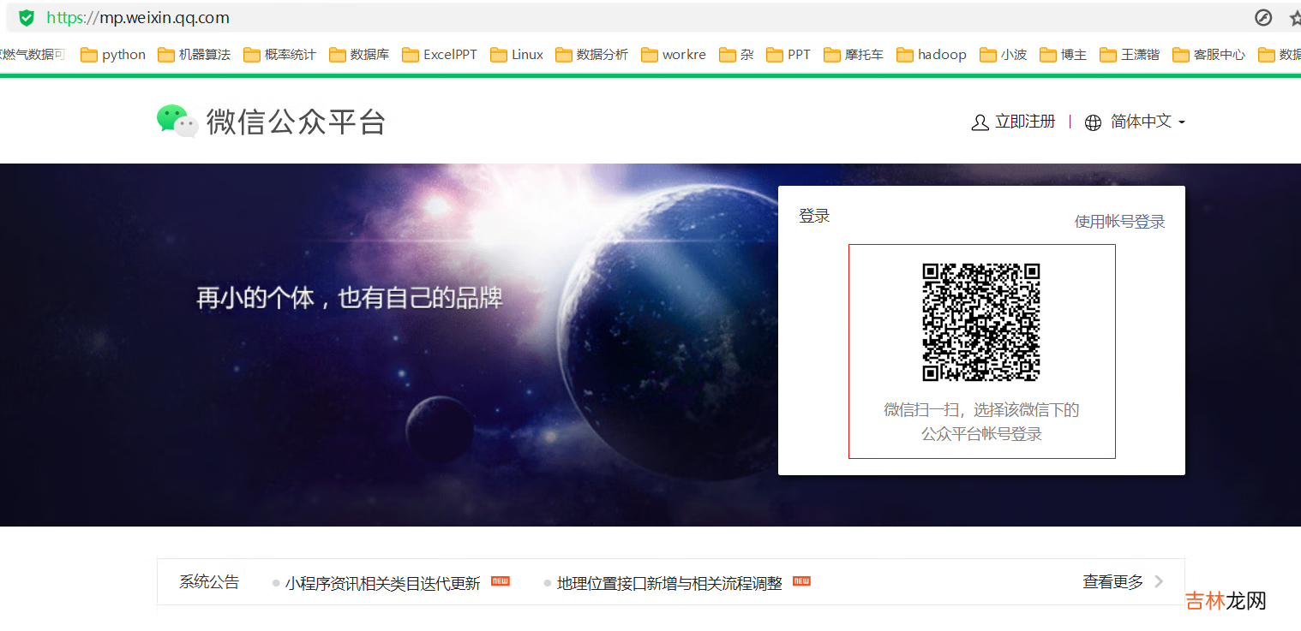
Task: Open the 机器算法 bookmarks folder label
Action: (x=205, y=55)
